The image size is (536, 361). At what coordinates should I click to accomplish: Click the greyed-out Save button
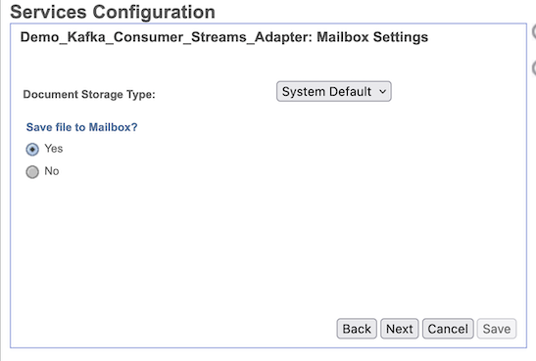497,329
